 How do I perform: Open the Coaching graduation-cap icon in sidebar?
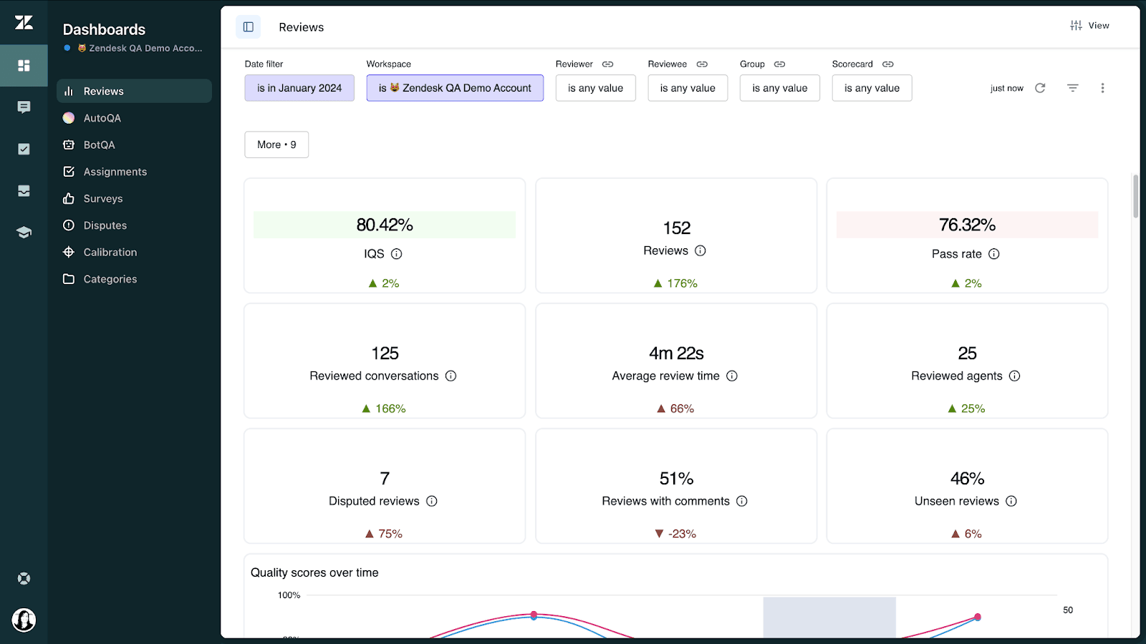(24, 232)
